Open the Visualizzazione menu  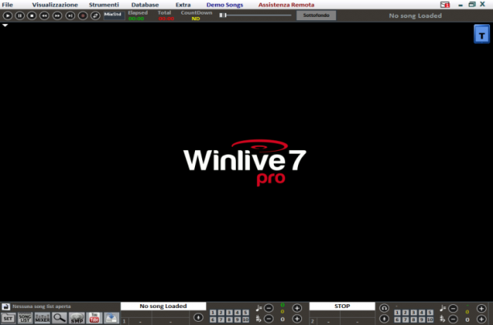55,5
